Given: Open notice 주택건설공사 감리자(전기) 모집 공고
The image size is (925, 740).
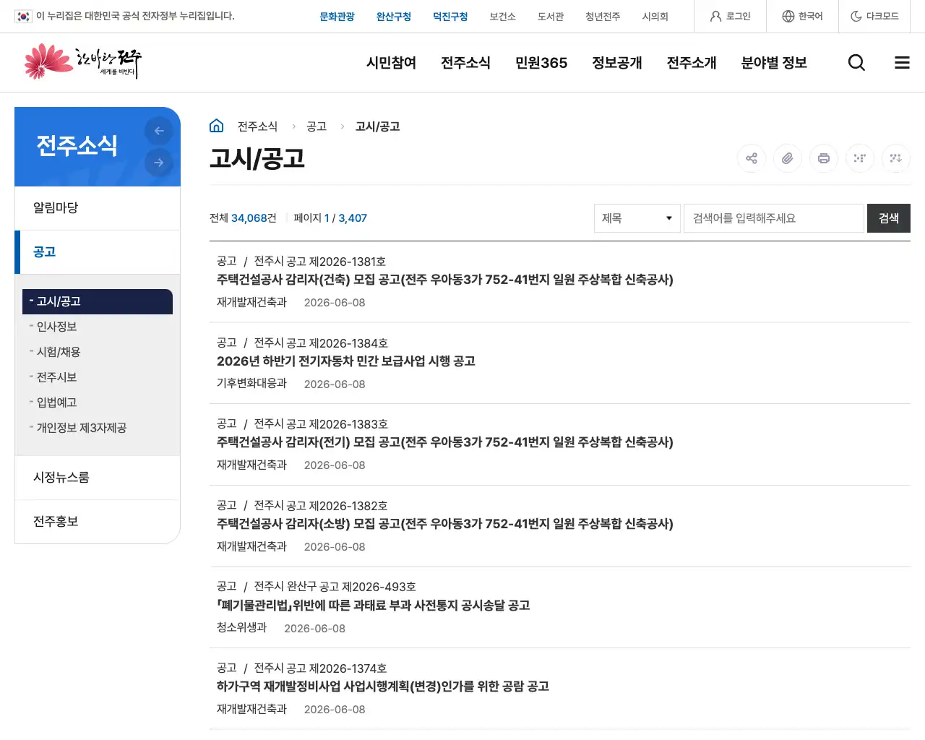Looking at the screenshot, I should pos(444,442).
